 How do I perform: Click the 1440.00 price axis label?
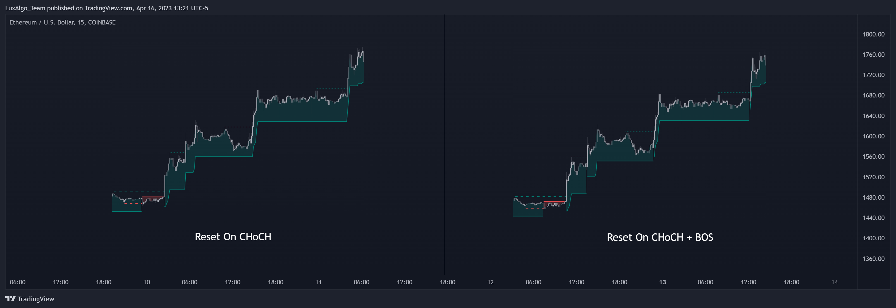coord(873,218)
